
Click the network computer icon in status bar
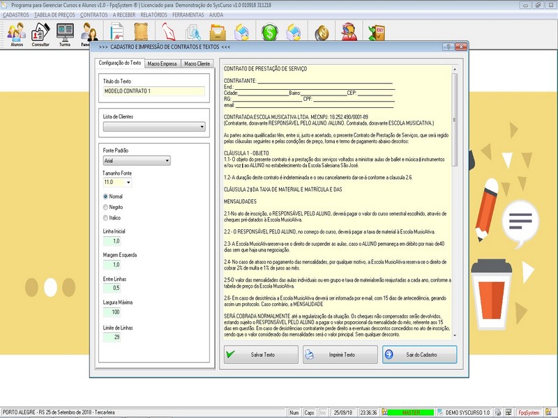pos(509,412)
